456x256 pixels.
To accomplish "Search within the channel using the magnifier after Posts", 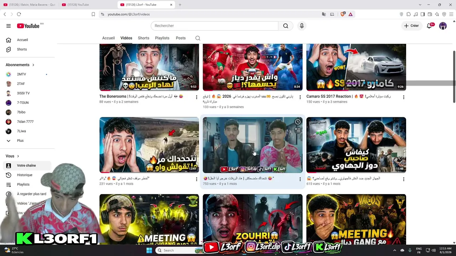I will point(198,38).
